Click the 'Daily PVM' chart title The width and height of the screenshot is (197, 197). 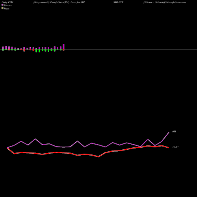pos(7,2)
